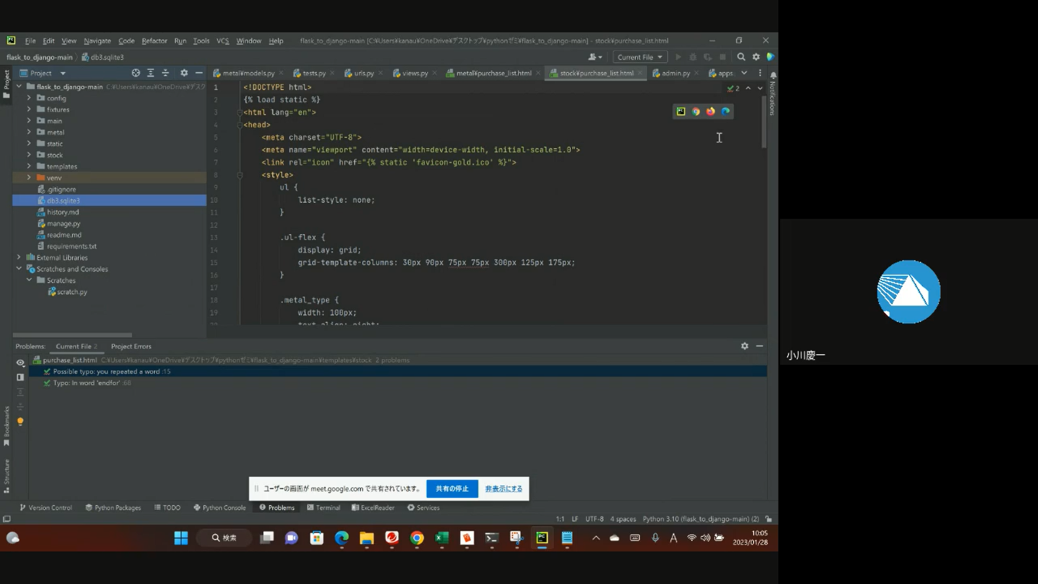Viewport: 1038px width, 584px height.
Task: Switch to the views.py editor tab
Action: coord(414,74)
